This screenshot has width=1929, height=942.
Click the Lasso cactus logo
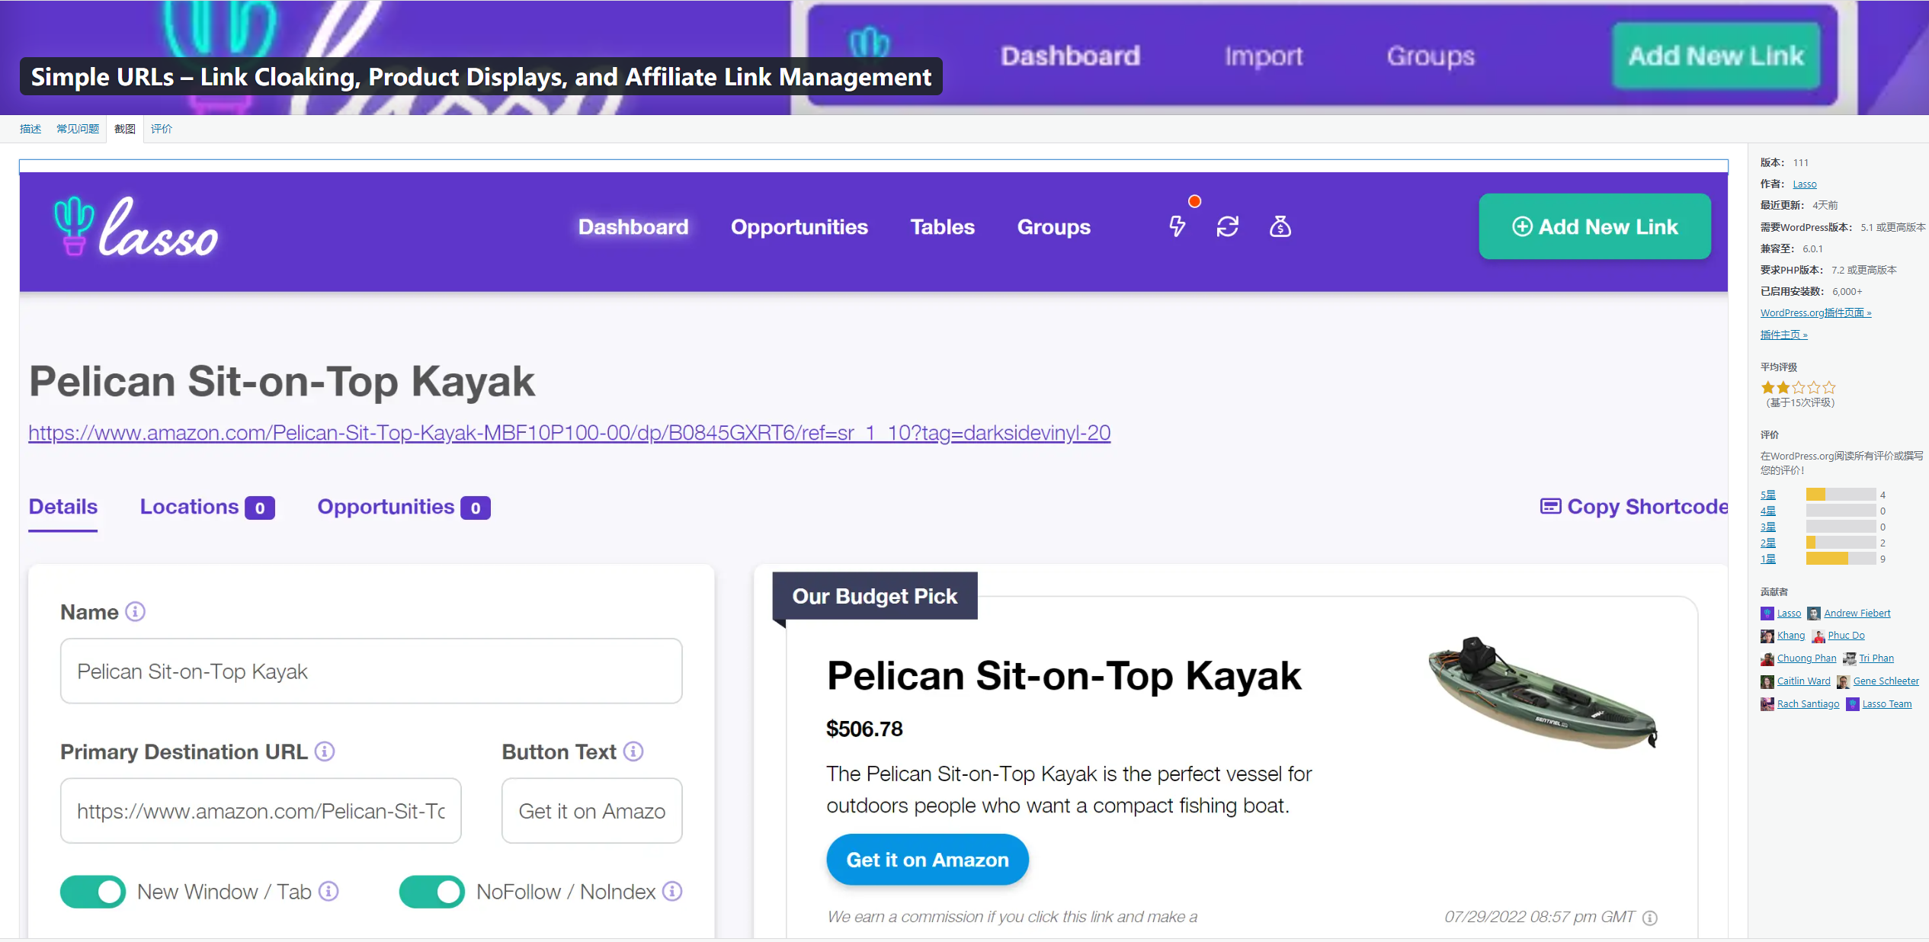point(136,227)
